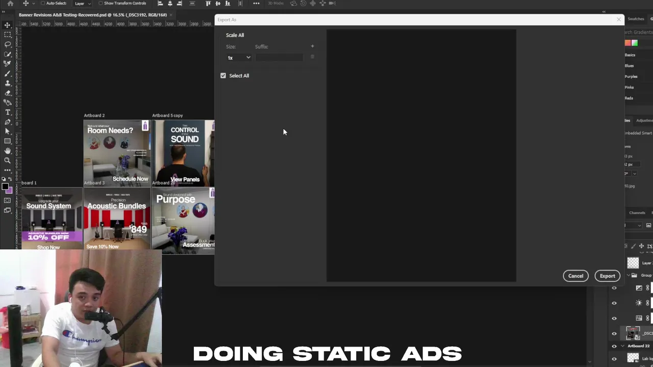Click the Home icon in options bar
653x367 pixels.
10,3
